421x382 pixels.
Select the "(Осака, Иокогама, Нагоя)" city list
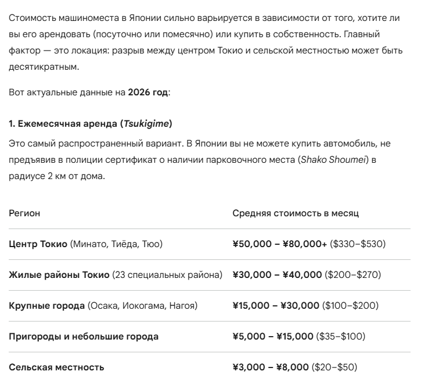click(x=143, y=305)
